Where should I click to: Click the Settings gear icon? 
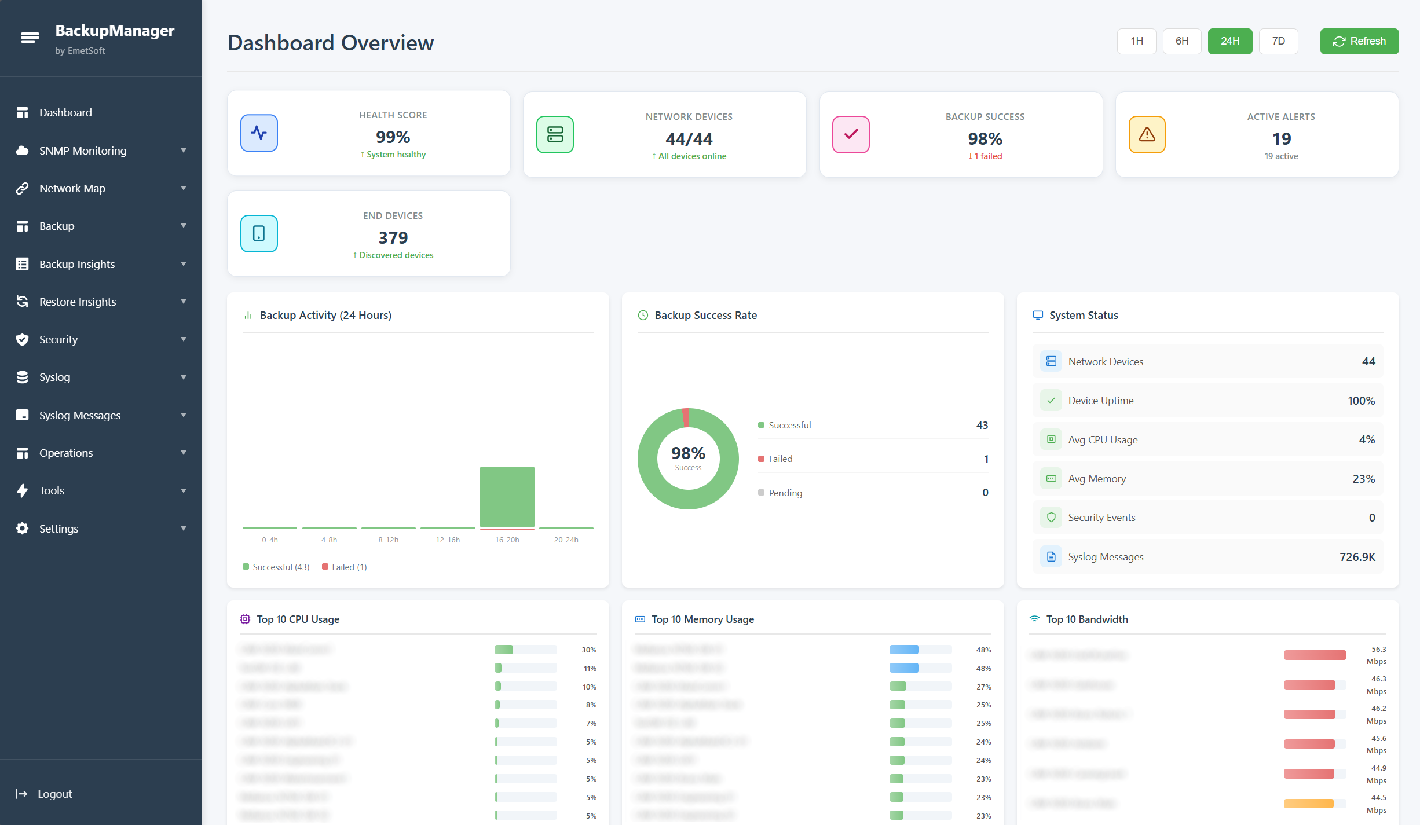coord(22,529)
